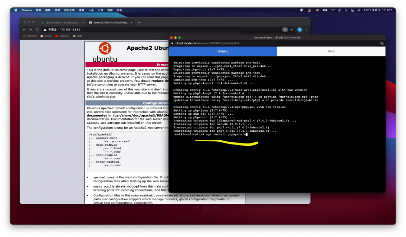Click the blue profile avatar in Chrome
The height and width of the screenshot is (237, 406).
299,29
